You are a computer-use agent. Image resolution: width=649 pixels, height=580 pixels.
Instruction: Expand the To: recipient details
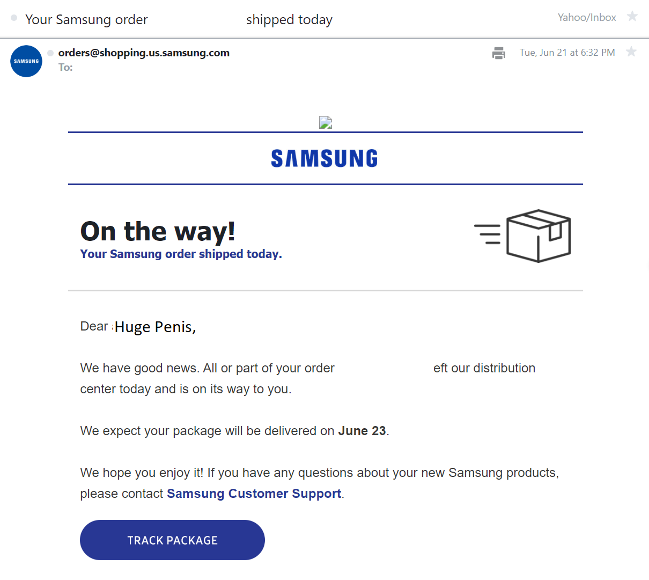[65, 68]
